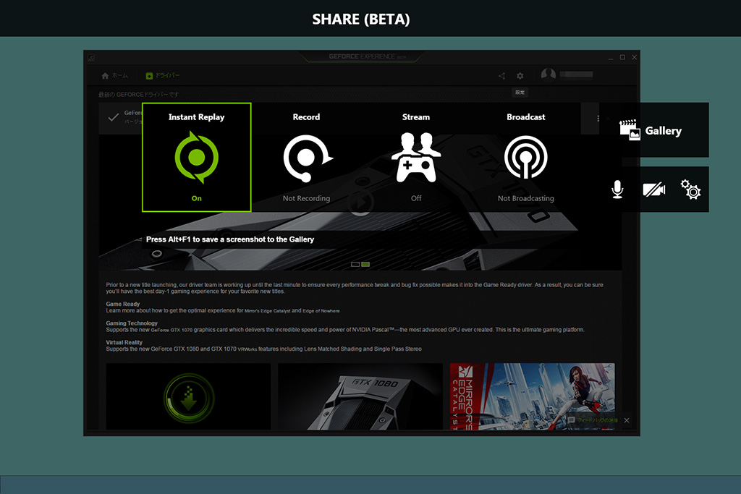Open the Mirror's Edge Catalyst thumbnail
741x494 pixels.
(x=532, y=396)
